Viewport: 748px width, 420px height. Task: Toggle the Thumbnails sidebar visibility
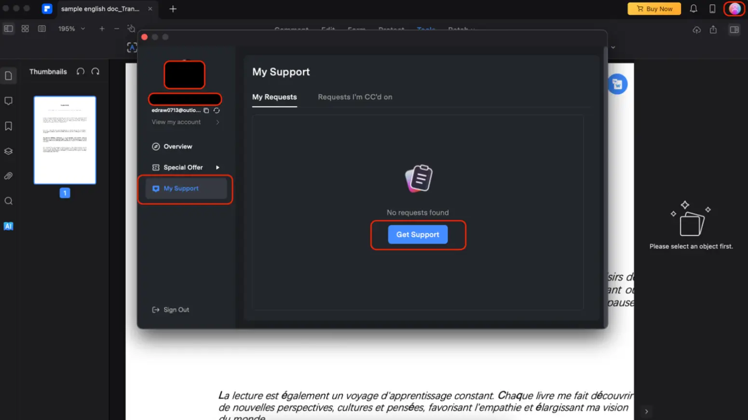pyautogui.click(x=8, y=28)
